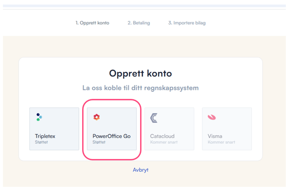Viewport: 296px width, 194px height.
Task: Switch to step 3. Importere bilag
Action: pyautogui.click(x=187, y=23)
